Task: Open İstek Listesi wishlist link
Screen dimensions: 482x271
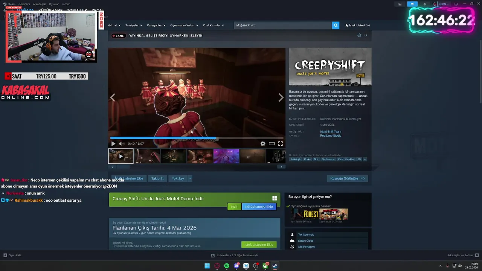Action: 357,25
